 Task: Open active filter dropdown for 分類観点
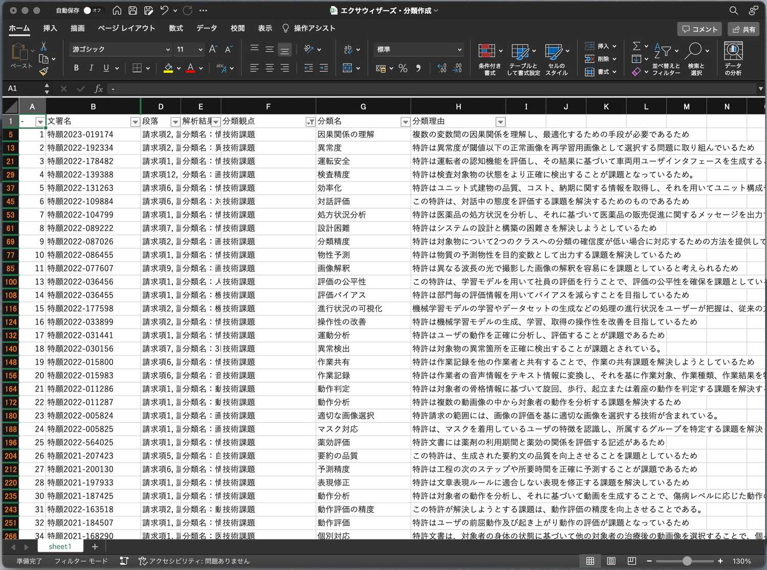pyautogui.click(x=310, y=122)
